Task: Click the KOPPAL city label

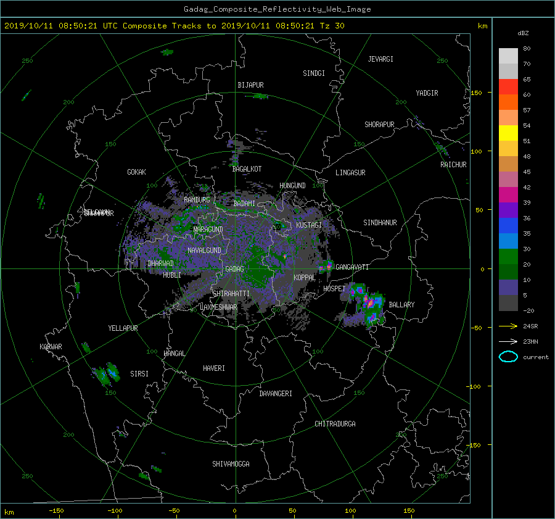Action: point(305,277)
